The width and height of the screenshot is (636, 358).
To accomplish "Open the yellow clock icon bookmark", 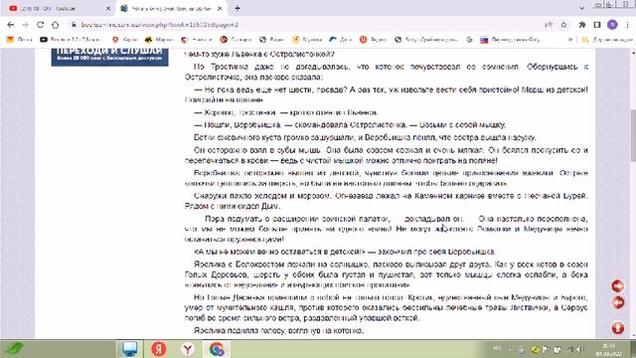I will (307, 40).
